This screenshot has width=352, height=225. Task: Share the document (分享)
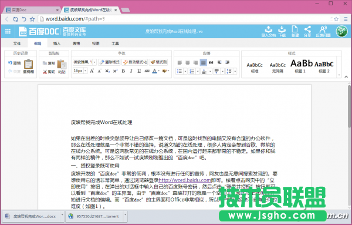pyautogui.click(x=307, y=32)
